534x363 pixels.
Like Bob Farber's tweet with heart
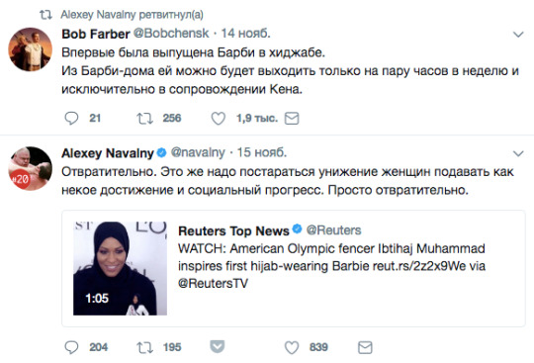pos(219,119)
